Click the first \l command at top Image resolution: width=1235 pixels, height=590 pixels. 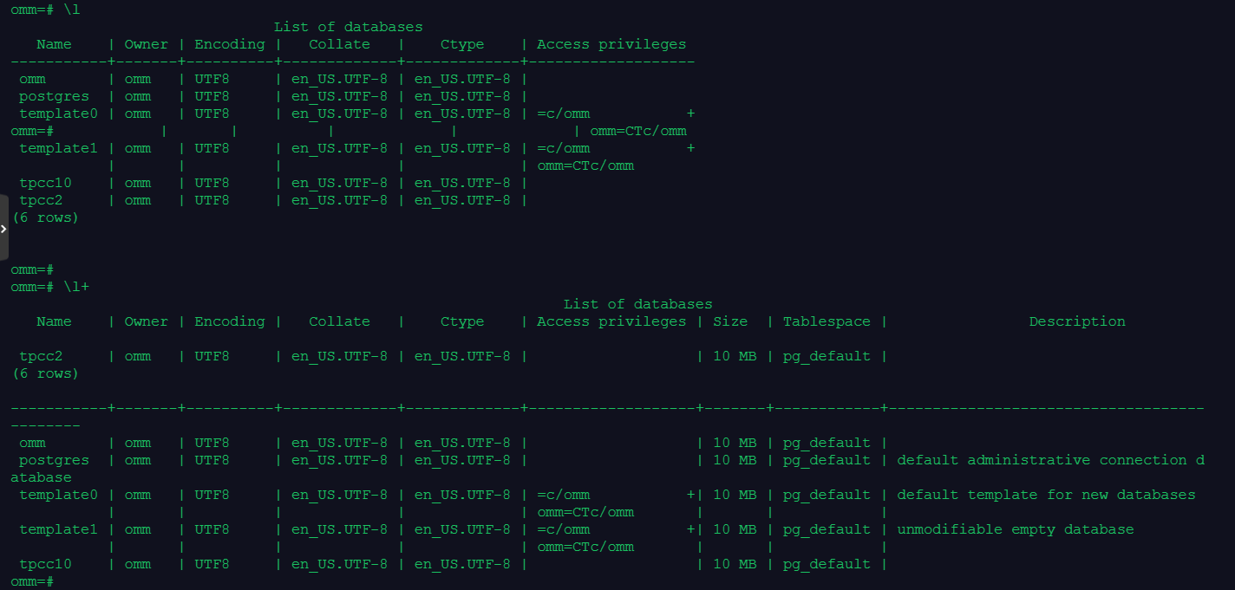(71, 10)
